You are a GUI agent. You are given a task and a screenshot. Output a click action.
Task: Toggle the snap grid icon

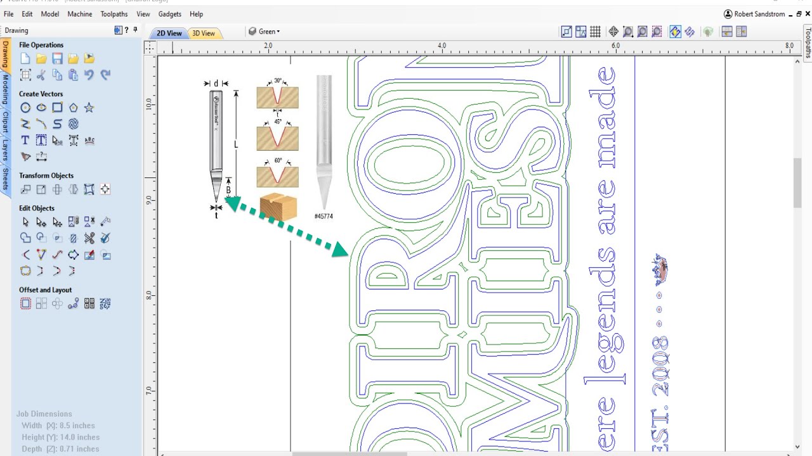coord(595,32)
